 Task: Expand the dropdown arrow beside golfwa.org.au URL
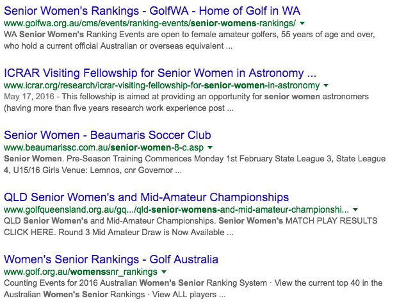pyautogui.click(x=302, y=23)
